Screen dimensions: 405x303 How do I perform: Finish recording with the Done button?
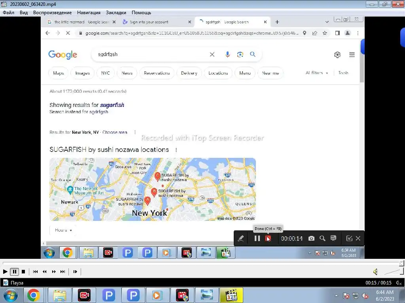pos(268,238)
